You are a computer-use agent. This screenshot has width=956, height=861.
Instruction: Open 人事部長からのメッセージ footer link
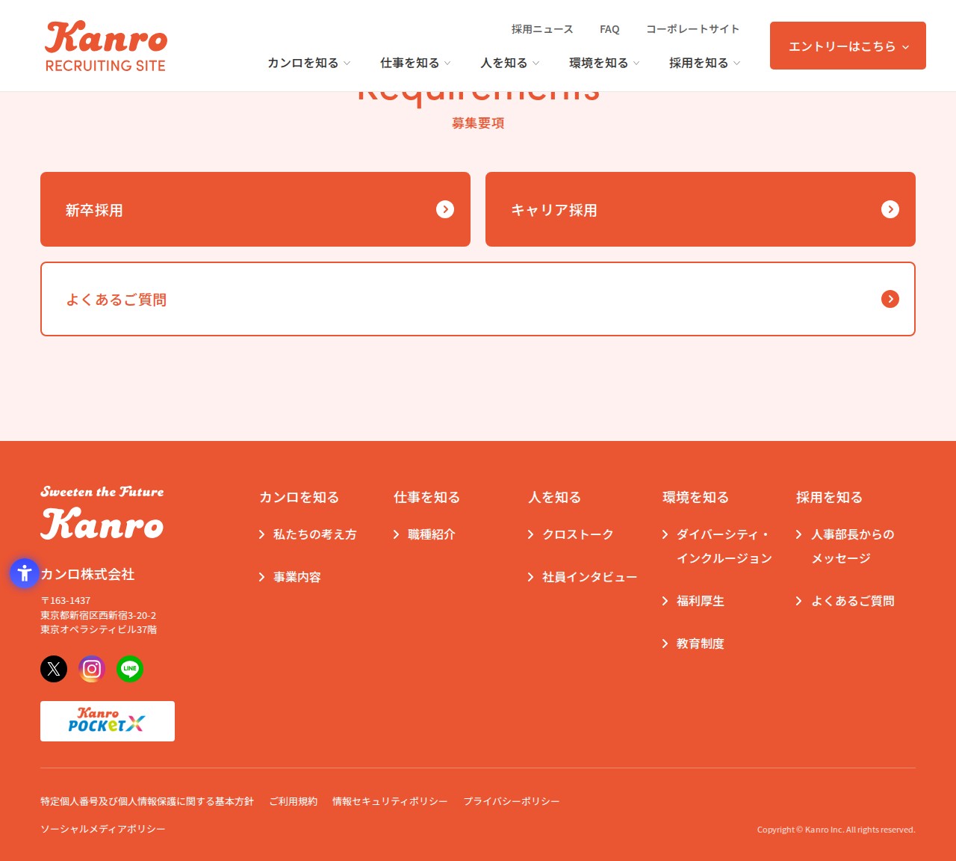click(845, 546)
